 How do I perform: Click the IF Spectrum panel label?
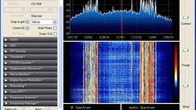pyautogui.click(x=80, y=108)
